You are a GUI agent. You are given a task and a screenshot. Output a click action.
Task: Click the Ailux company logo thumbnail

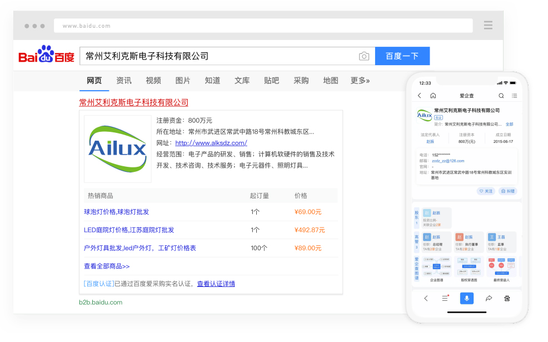point(118,148)
